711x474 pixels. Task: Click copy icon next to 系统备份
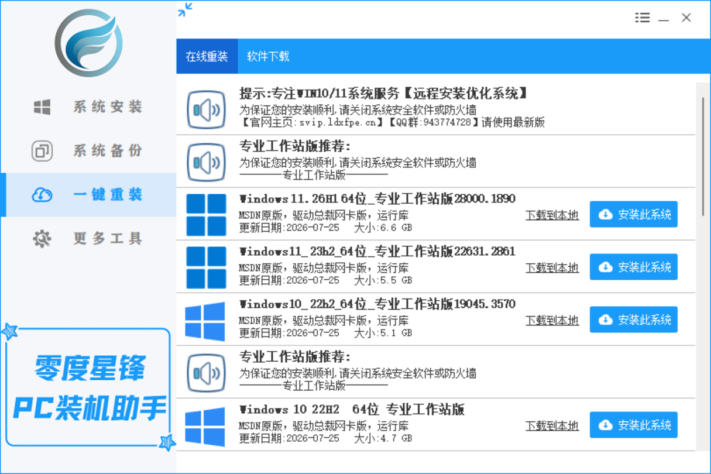tap(42, 151)
